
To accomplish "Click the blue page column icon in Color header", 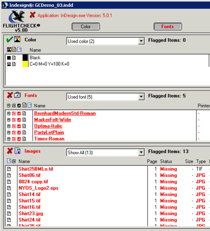I will coord(19,49).
